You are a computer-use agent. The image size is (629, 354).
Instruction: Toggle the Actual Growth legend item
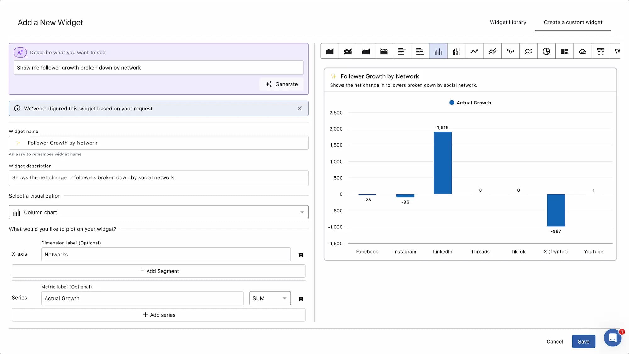470,103
